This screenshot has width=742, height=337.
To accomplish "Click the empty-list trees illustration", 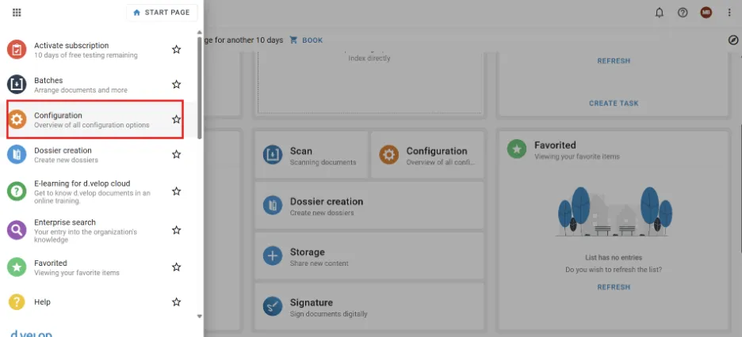I will click(614, 211).
